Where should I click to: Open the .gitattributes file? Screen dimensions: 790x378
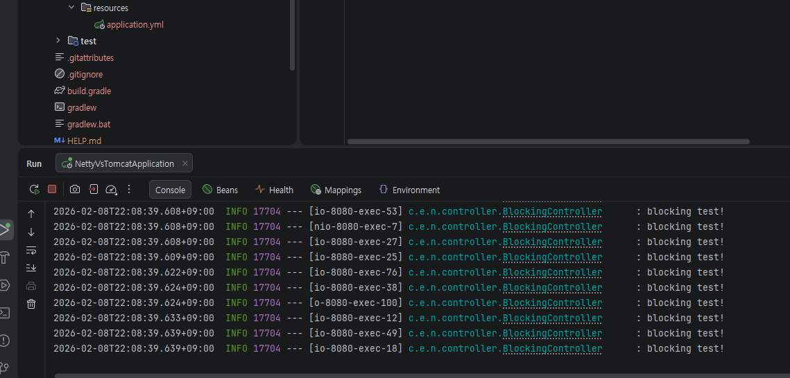[84, 57]
